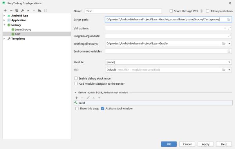Image resolution: width=235 pixels, height=149 pixels.
Task: Browse for the script path folder
Action: coord(229,20)
